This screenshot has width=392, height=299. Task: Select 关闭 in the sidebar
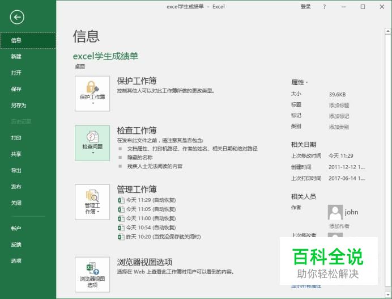point(28,203)
